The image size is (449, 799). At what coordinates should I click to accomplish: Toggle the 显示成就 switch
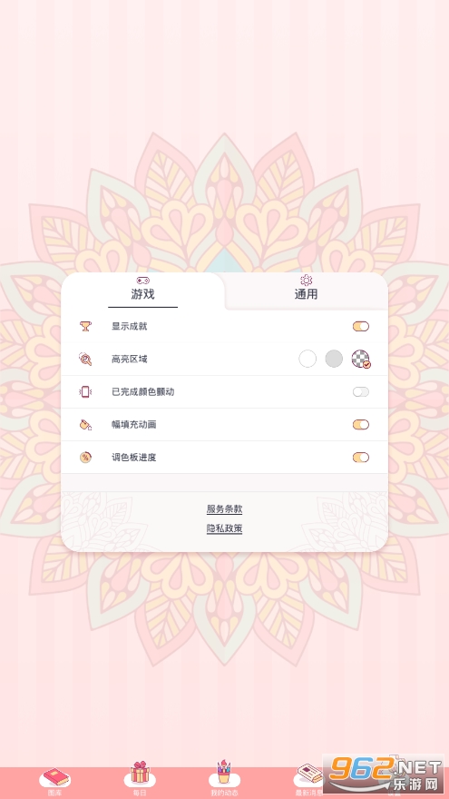coord(361,326)
